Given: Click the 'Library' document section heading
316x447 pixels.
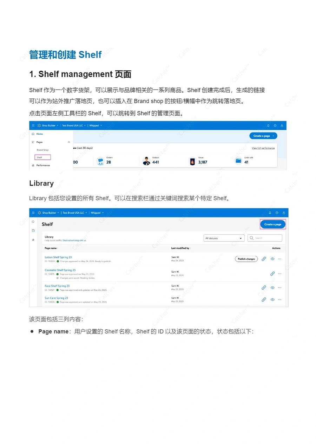Looking at the screenshot, I should click(x=41, y=183).
